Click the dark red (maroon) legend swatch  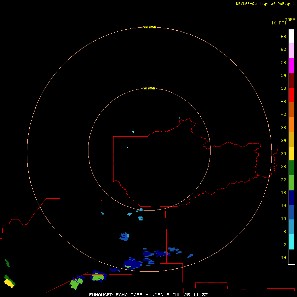pyautogui.click(x=291, y=80)
